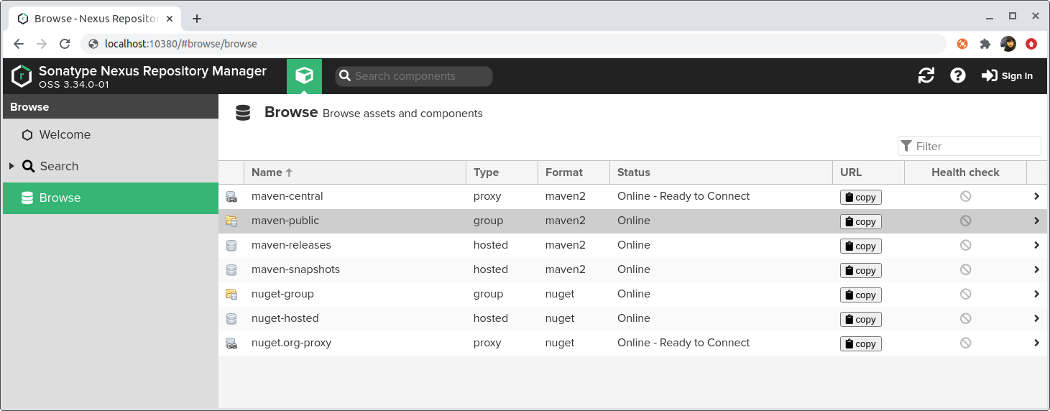The width and height of the screenshot is (1050, 411).
Task: Click the Health check column header
Action: coord(965,172)
